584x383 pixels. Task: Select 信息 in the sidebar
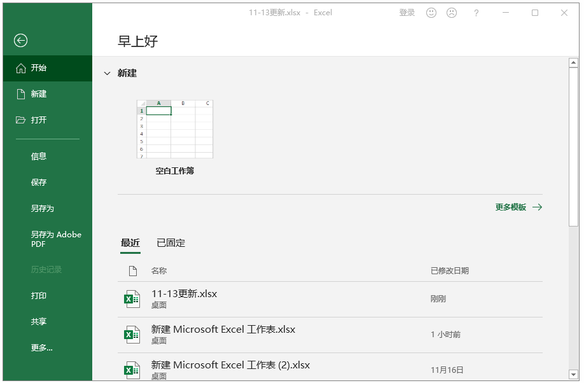[39, 157]
